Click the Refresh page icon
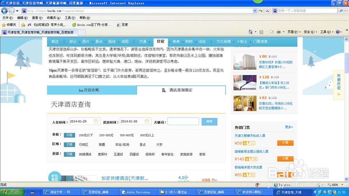This screenshot has height=196, width=349. [x=261, y=11]
